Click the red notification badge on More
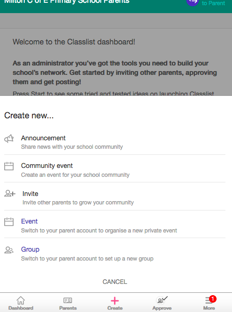Image resolution: width=232 pixels, height=312 pixels. tap(213, 298)
